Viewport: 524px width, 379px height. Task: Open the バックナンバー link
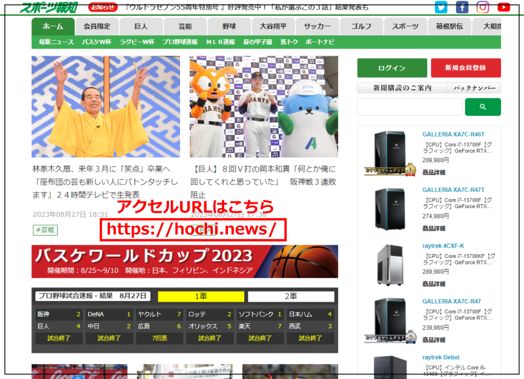pyautogui.click(x=474, y=88)
